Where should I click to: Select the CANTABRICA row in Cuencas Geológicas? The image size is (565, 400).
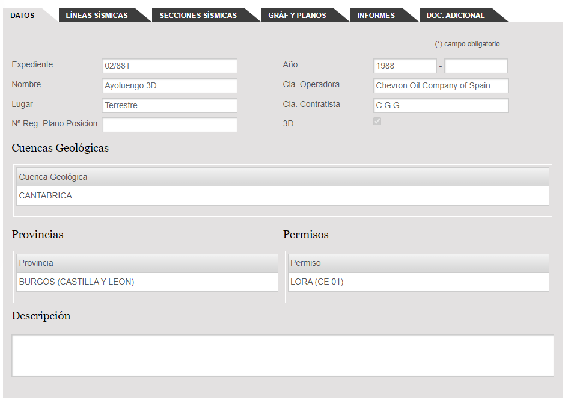282,196
